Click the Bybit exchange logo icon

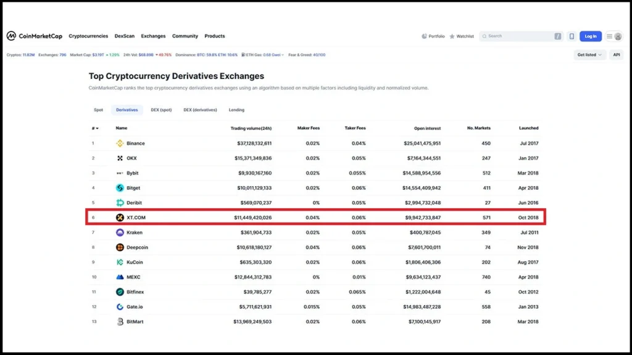[x=120, y=173]
